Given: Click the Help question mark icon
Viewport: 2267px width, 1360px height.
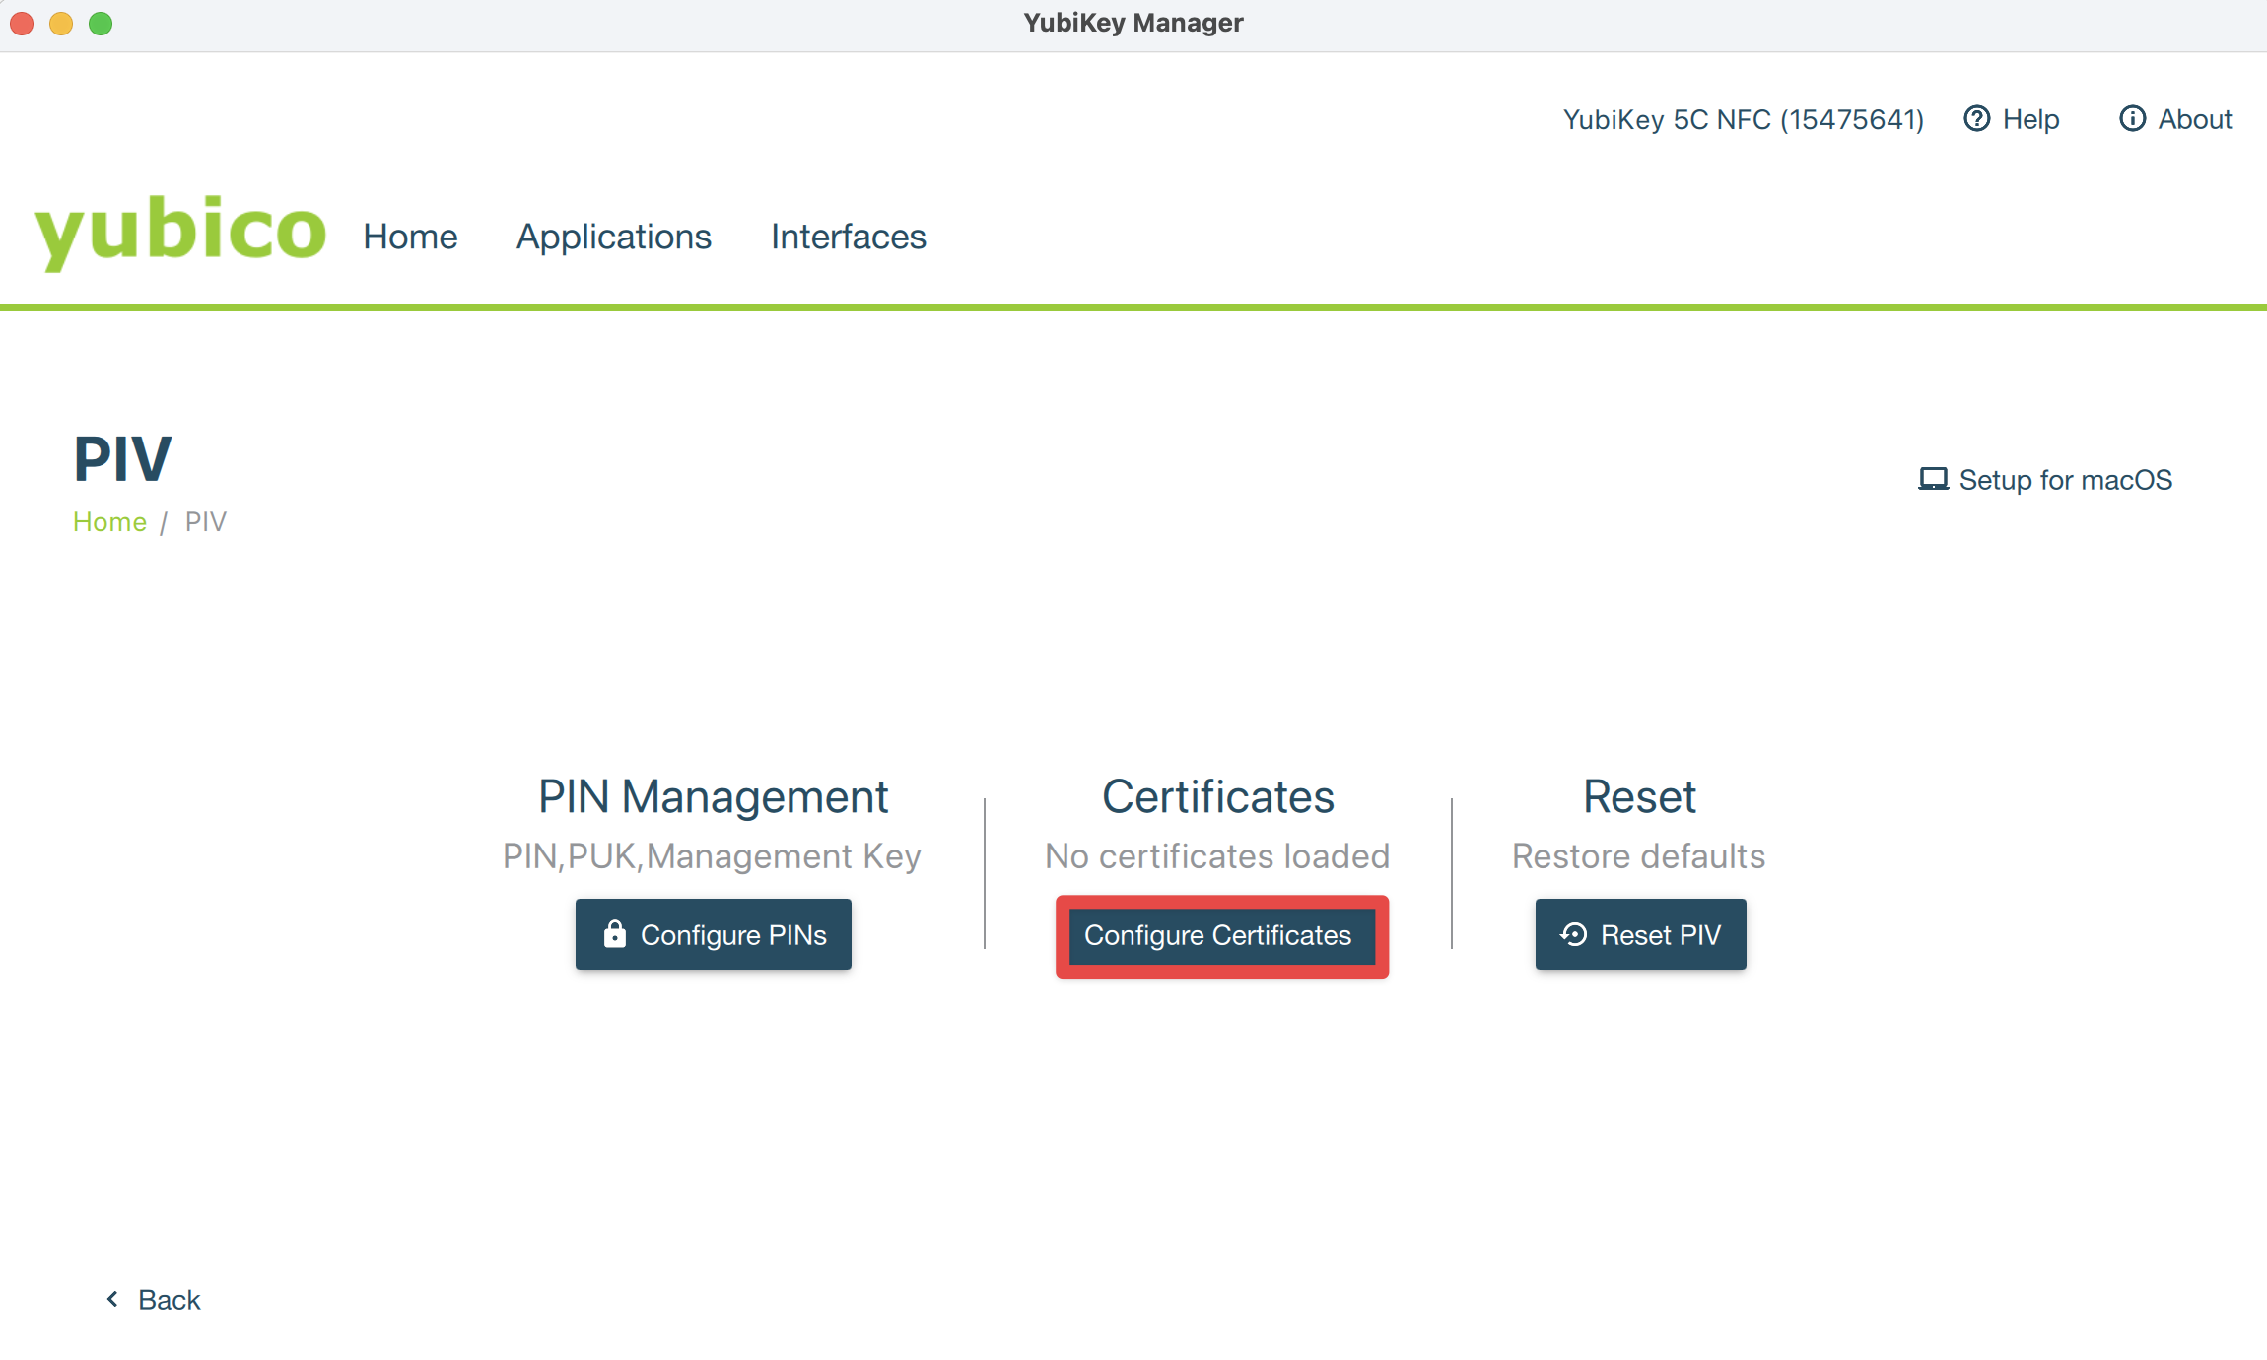Looking at the screenshot, I should tap(1976, 119).
